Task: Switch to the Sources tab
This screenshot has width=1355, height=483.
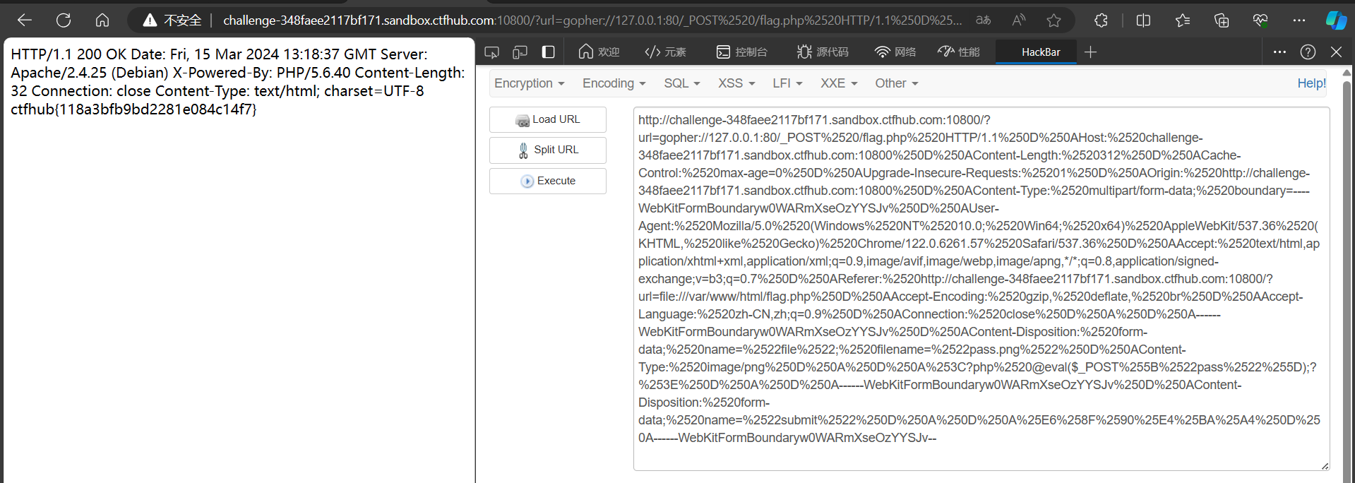Action: (x=823, y=52)
